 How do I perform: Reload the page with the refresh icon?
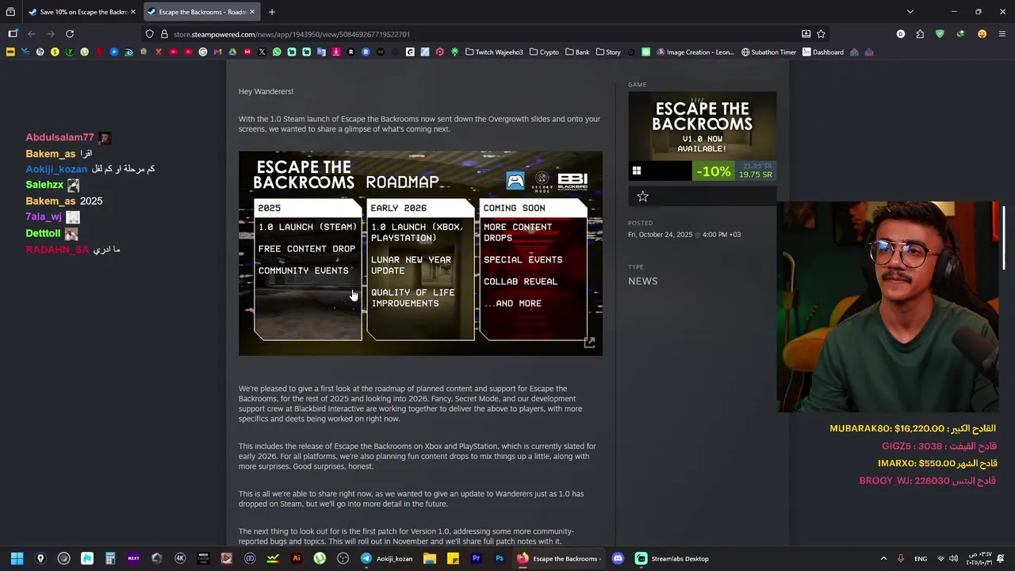click(x=70, y=34)
